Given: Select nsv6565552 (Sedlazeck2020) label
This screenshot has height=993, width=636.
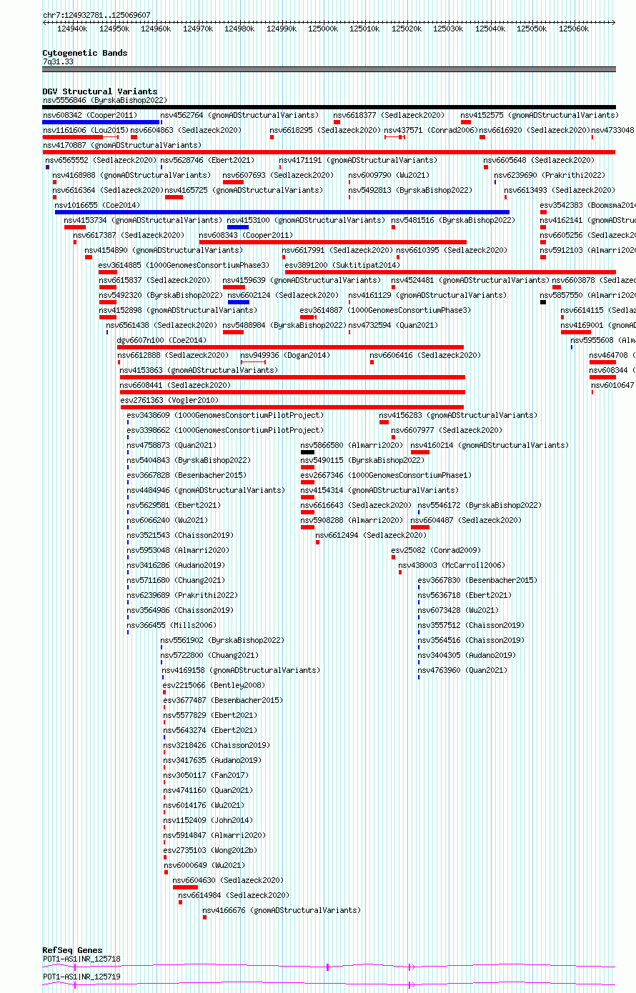Looking at the screenshot, I should pyautogui.click(x=101, y=161).
